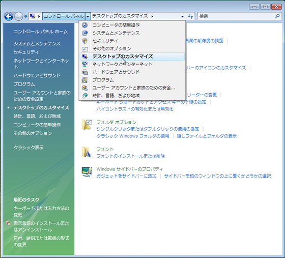Screen dimensions: 285x258
Task: Open システムとメンテナンス in left sidebar
Action: pos(37,44)
